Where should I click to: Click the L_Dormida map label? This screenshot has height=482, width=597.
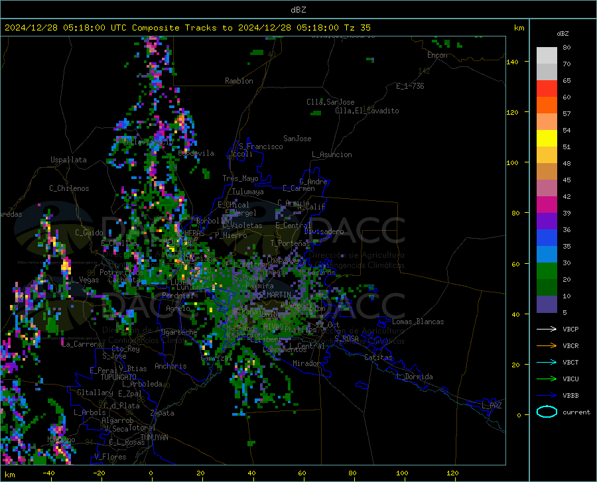pos(415,377)
